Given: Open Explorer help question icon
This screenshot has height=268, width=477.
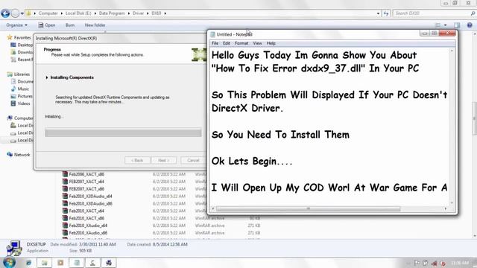Looking at the screenshot, I should 470,25.
